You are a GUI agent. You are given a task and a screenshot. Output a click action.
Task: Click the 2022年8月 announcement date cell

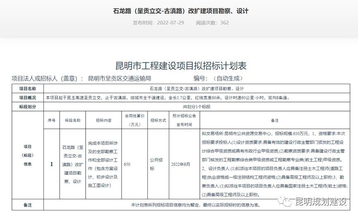tap(182, 164)
